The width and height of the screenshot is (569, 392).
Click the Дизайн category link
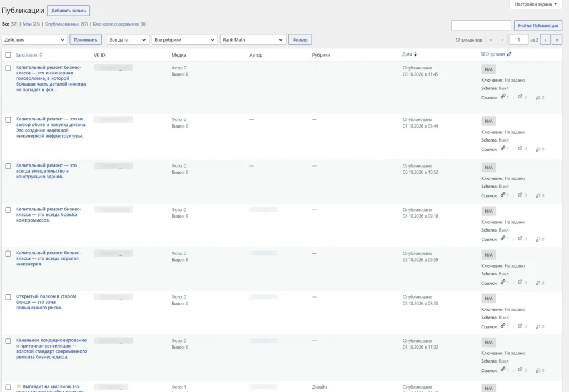320,388
